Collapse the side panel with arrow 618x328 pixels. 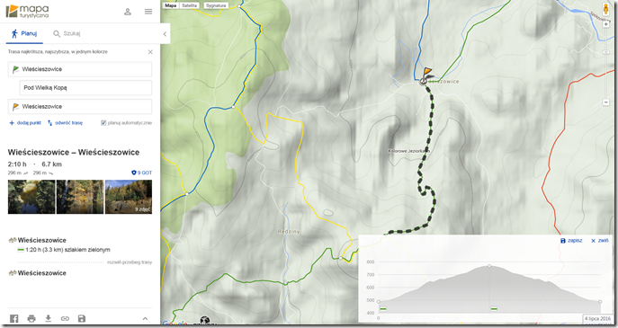pyautogui.click(x=165, y=34)
